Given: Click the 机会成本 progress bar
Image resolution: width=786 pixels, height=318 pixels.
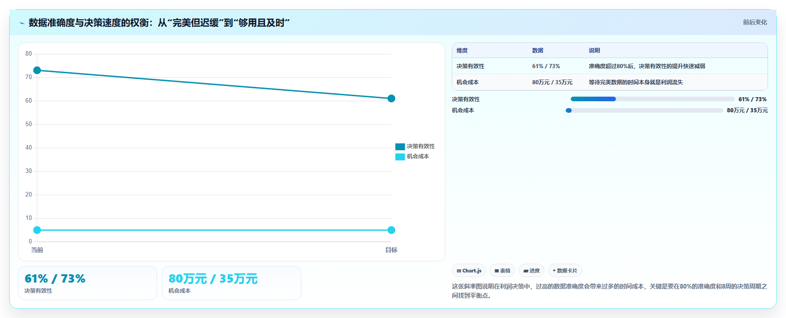Looking at the screenshot, I should [x=644, y=110].
